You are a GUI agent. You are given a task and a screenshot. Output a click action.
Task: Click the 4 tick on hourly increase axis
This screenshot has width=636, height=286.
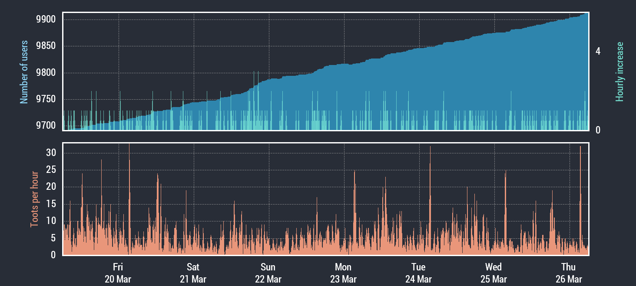point(598,51)
